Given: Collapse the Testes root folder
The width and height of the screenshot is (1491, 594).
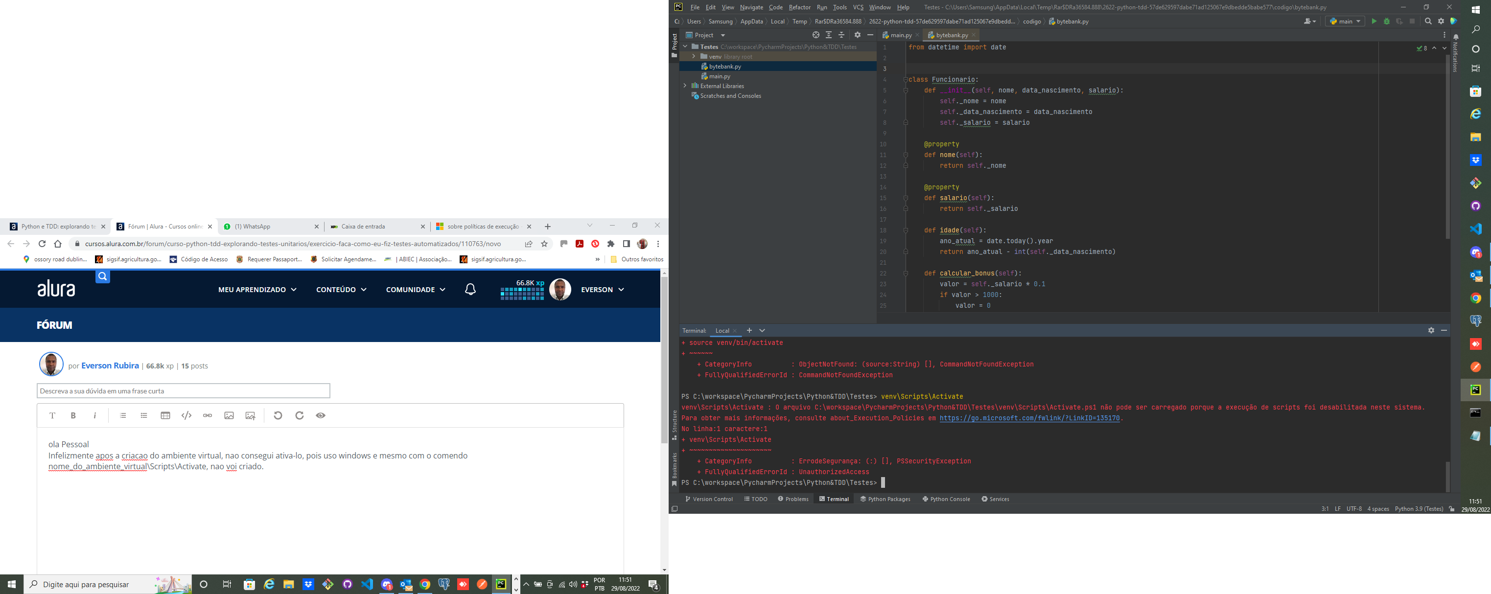Looking at the screenshot, I should (x=685, y=46).
